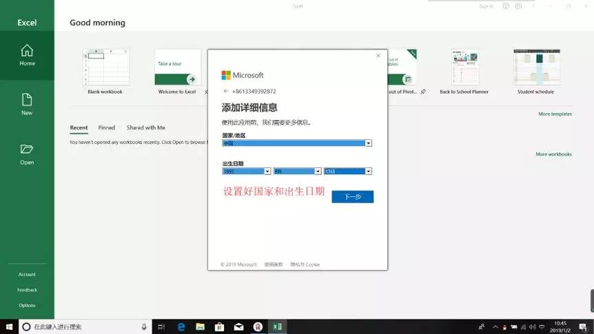The height and width of the screenshot is (334, 594).
Task: Open the Windows Start menu
Action: coord(9,326)
